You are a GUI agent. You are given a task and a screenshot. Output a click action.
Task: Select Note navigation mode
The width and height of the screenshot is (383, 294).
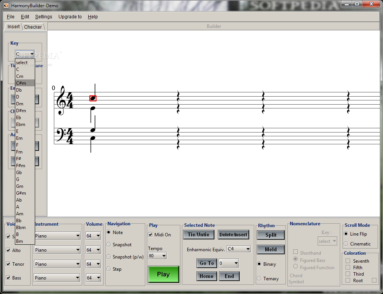click(x=109, y=232)
